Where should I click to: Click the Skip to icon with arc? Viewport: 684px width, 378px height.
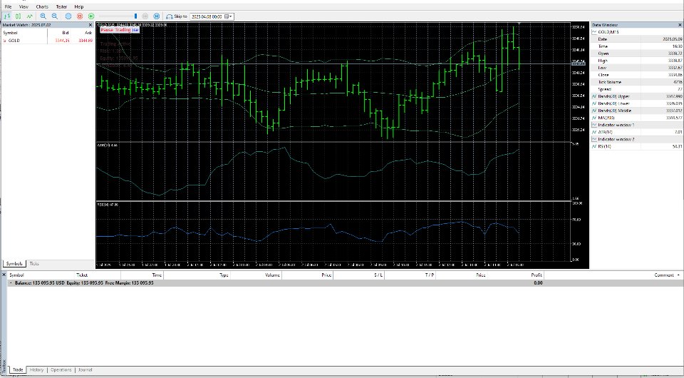170,16
